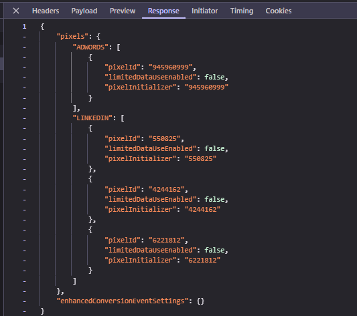Select the Preview tab
Image resolution: width=357 pixels, height=316 pixels.
click(123, 11)
